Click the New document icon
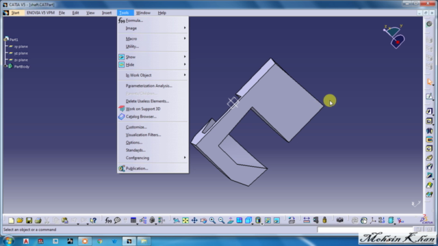Screen dimensions: 438x246 11,220
